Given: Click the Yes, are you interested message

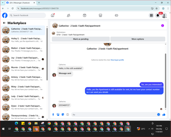Looking at the screenshot, I should coord(152,85).
